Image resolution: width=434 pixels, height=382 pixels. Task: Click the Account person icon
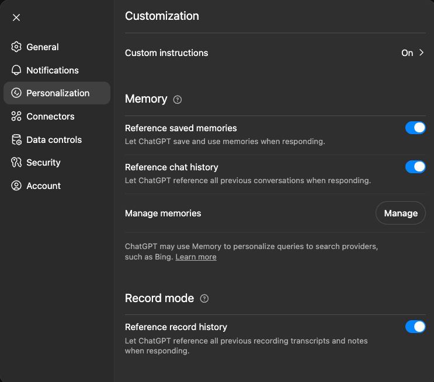pos(16,186)
